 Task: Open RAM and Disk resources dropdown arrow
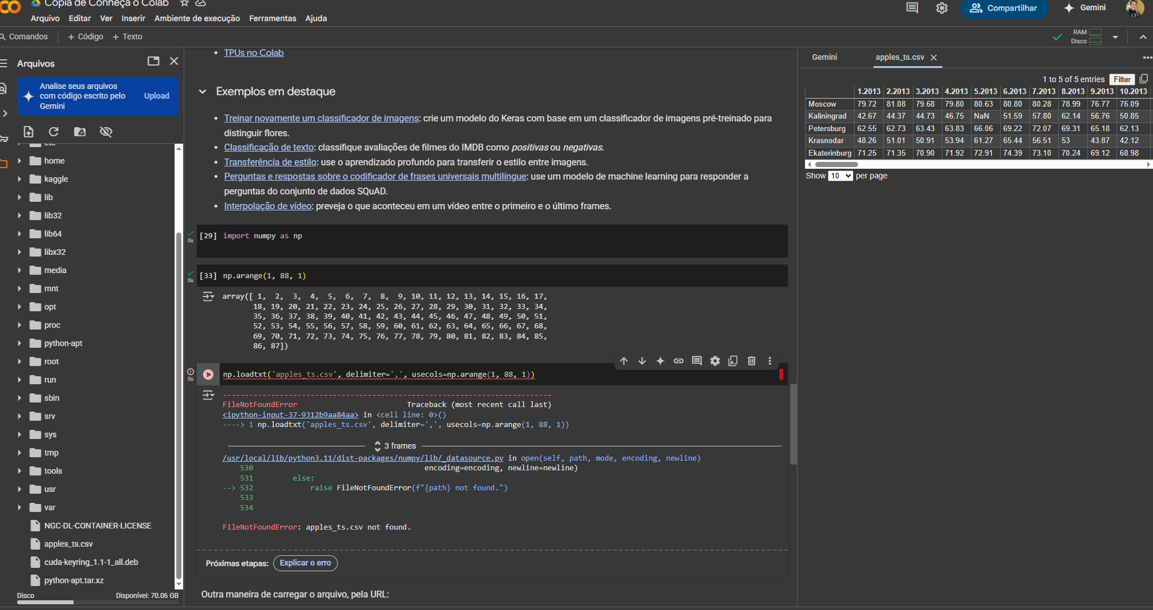point(1115,37)
